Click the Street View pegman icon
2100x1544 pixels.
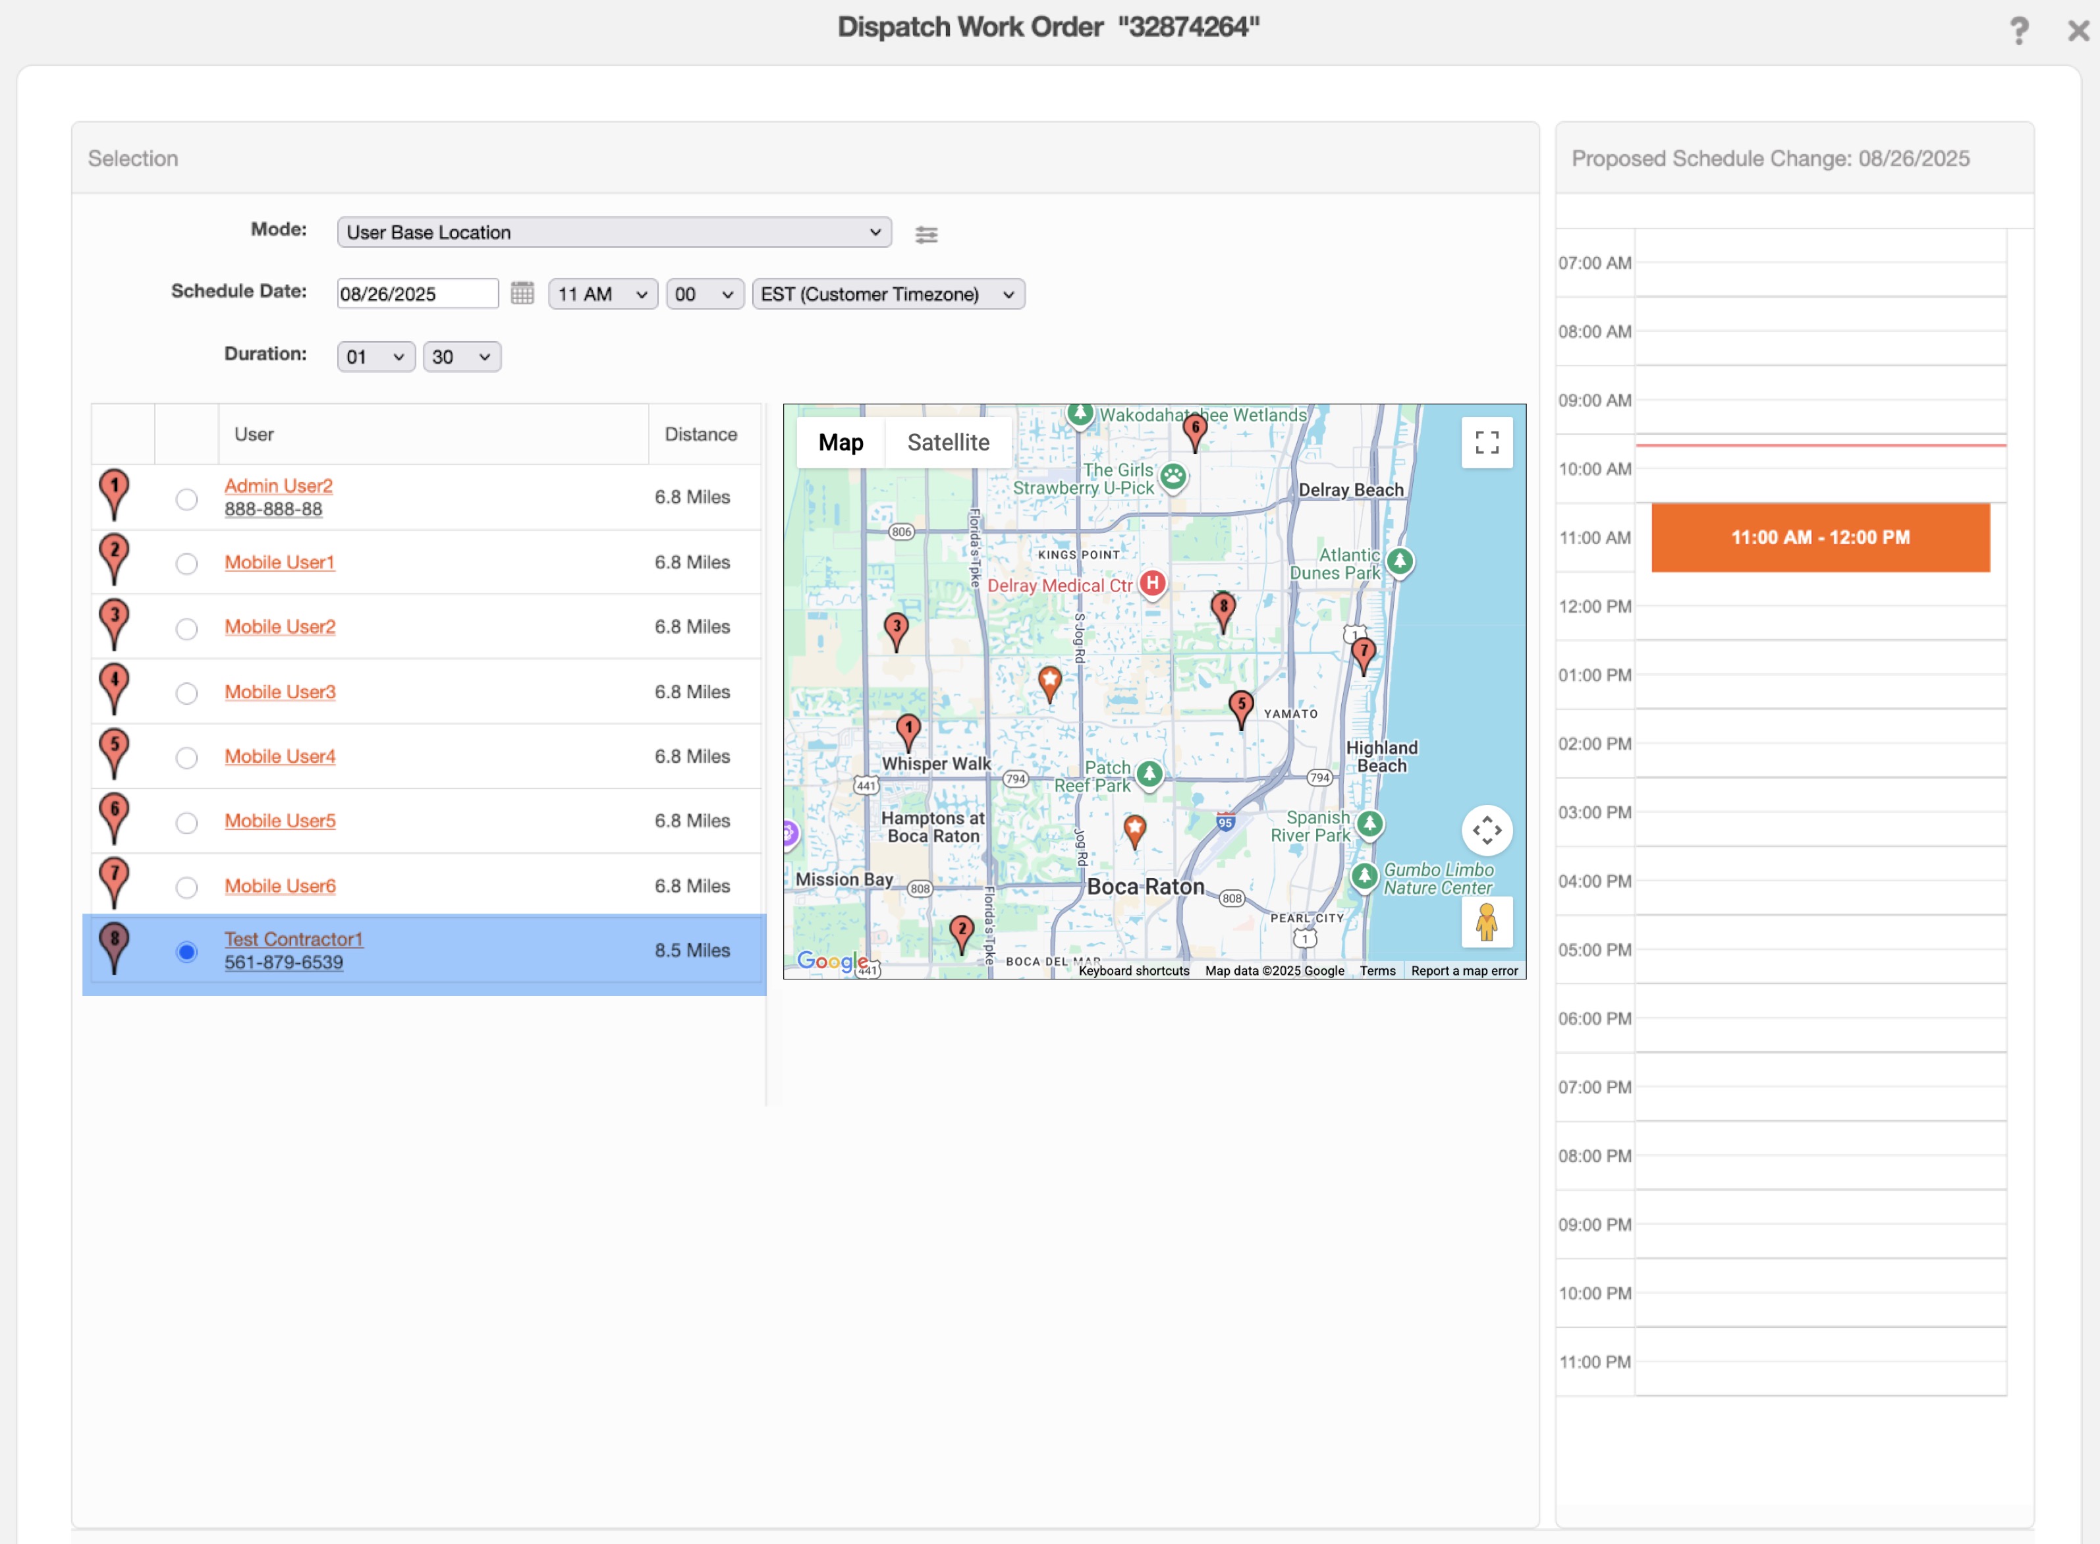(1486, 922)
